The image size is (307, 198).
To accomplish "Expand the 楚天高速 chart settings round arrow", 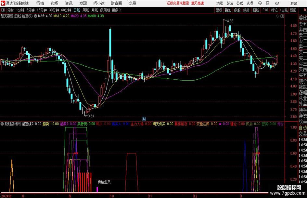I will 35,16.
